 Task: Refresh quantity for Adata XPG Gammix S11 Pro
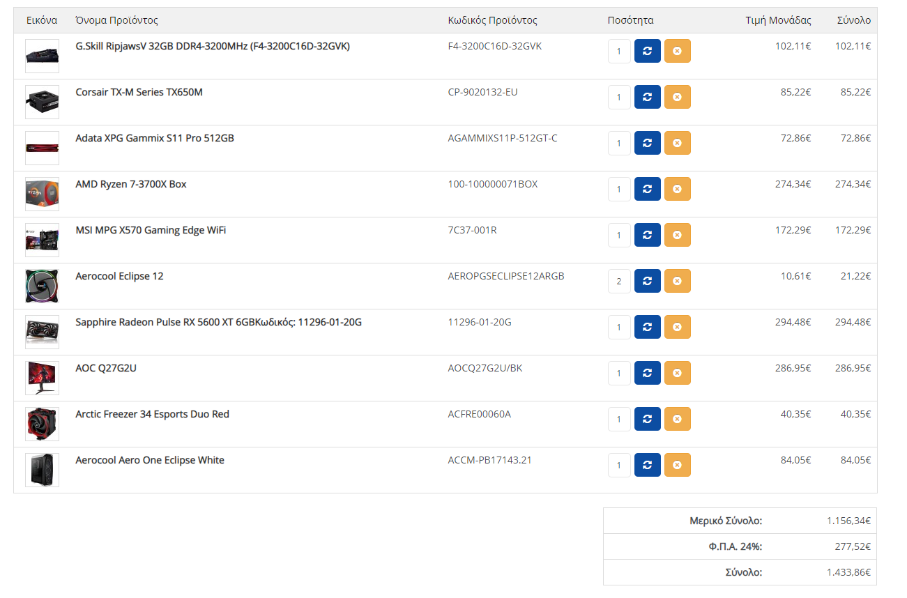click(647, 143)
